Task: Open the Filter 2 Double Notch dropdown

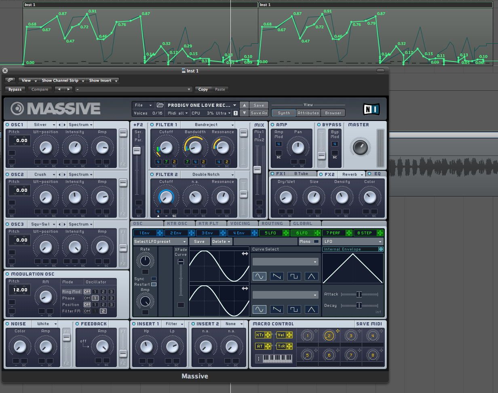Action: pos(208,174)
